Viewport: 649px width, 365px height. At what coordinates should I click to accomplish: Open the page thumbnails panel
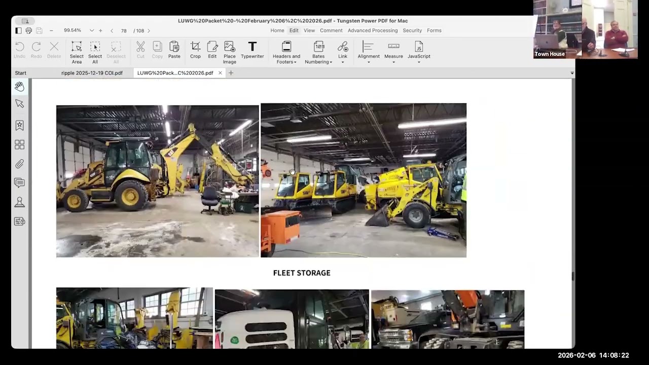point(19,145)
